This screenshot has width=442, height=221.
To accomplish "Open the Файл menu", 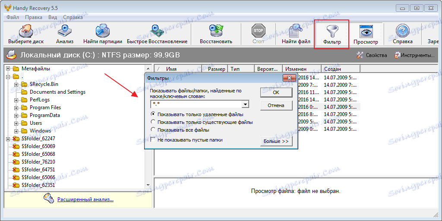I will coord(13,17).
